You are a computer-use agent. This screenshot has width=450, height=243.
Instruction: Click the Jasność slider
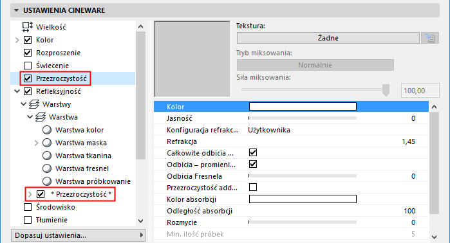pos(303,118)
